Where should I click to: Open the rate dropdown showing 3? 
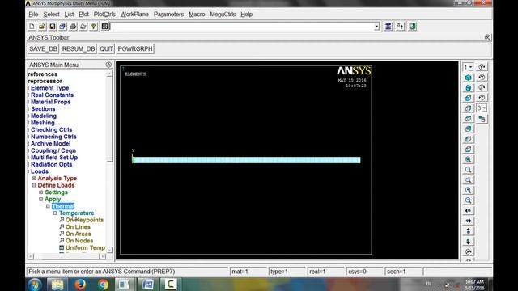point(482,108)
